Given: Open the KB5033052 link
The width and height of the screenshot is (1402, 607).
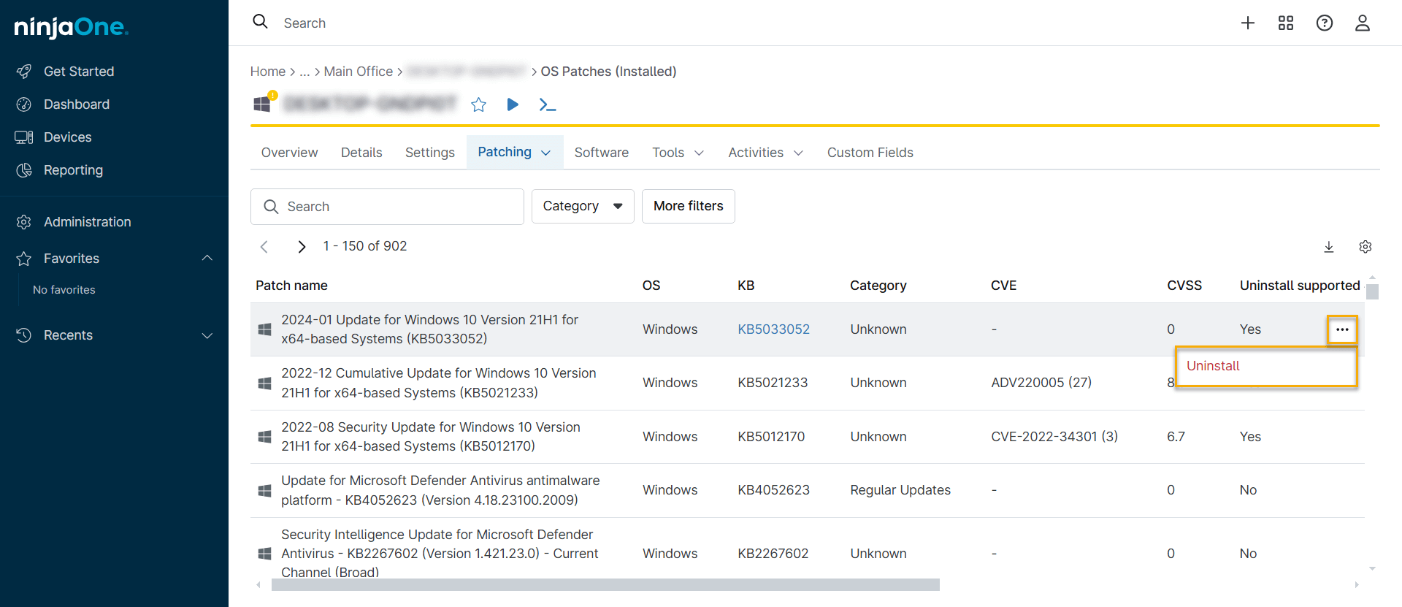Looking at the screenshot, I should coord(773,329).
